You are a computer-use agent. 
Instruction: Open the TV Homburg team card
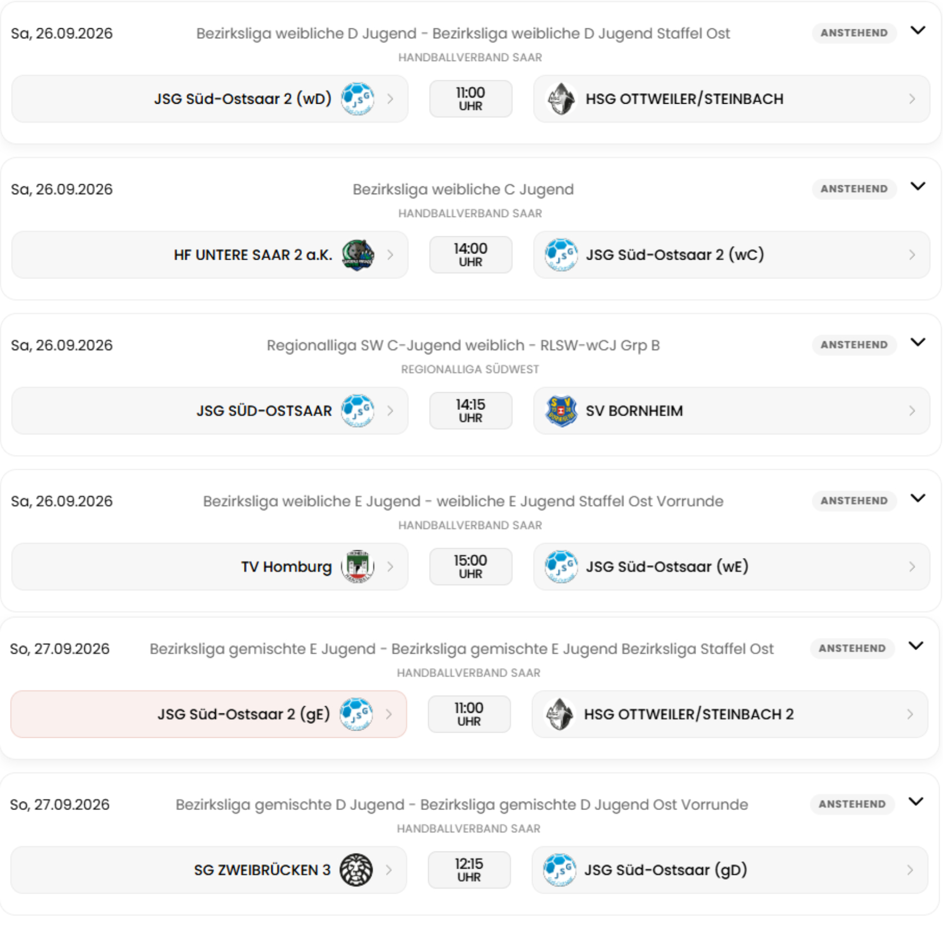point(210,566)
